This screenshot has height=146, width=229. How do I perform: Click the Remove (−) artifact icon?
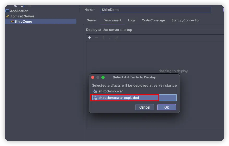[x=97, y=38]
